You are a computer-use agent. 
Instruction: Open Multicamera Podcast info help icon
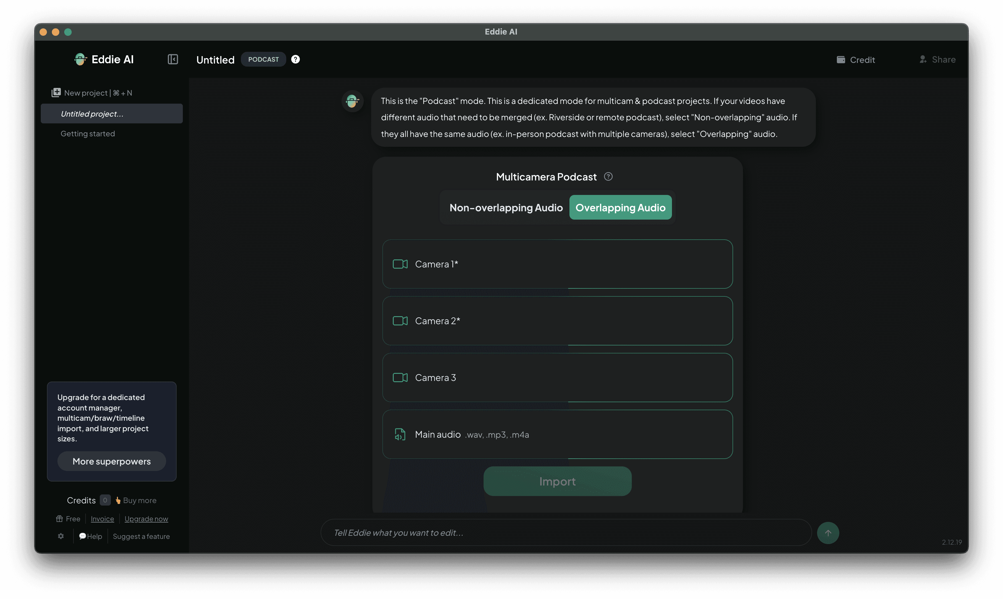pyautogui.click(x=608, y=176)
